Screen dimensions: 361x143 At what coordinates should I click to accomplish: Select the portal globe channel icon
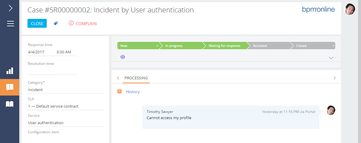(x=123, y=57)
